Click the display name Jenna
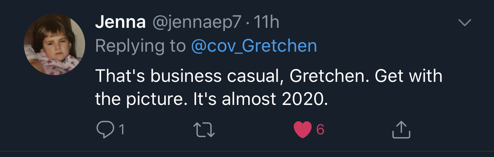 [121, 22]
